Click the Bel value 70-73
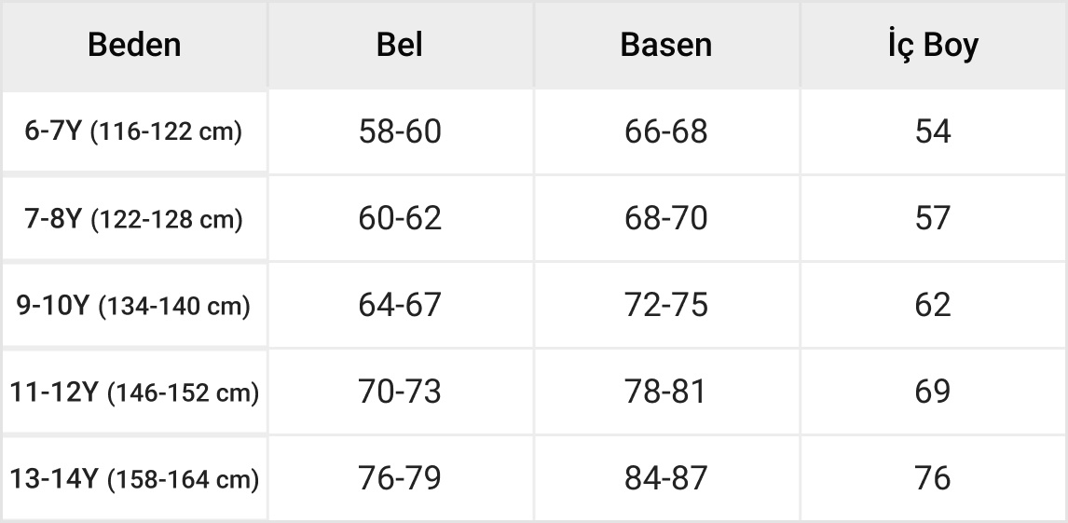Viewport: 1068px width, 523px height. [400, 392]
